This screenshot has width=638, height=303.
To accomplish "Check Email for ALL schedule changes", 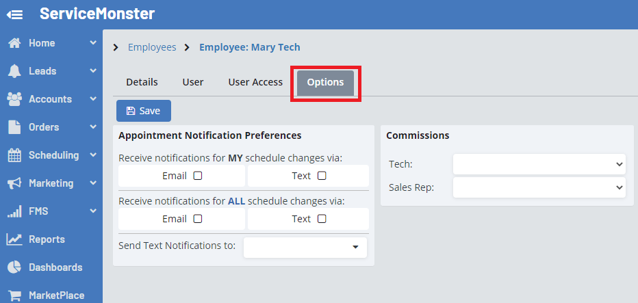I will [x=198, y=219].
